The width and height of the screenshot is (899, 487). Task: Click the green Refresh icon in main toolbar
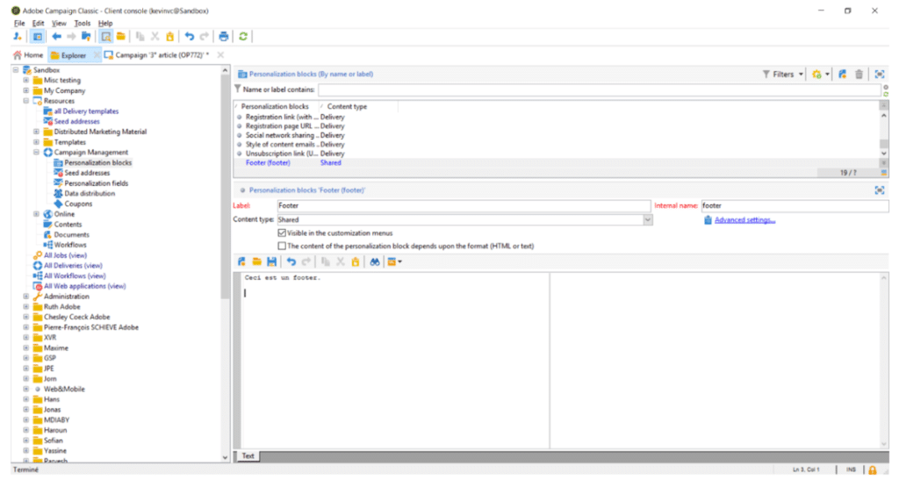pyautogui.click(x=243, y=36)
